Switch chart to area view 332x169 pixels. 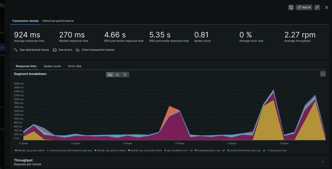pos(110,75)
